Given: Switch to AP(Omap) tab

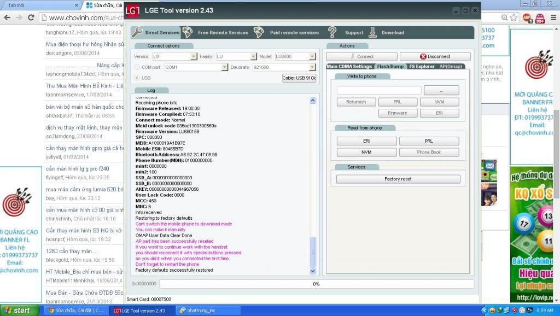Looking at the screenshot, I should pos(451,66).
